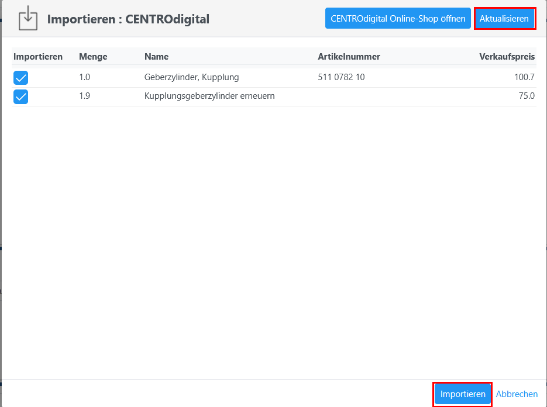Click the Aktualisieren button
The width and height of the screenshot is (547, 407).
coord(504,19)
